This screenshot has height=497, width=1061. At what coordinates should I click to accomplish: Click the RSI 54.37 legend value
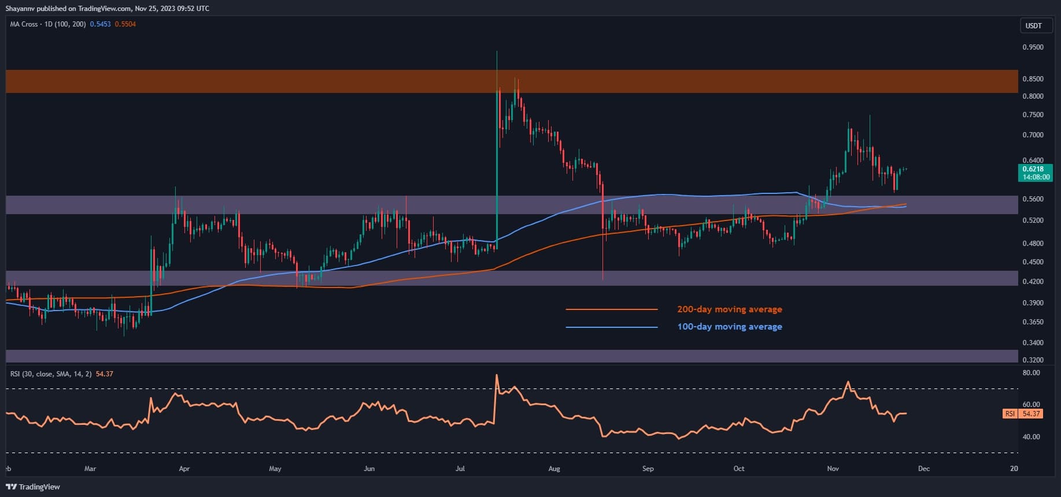[x=104, y=374]
